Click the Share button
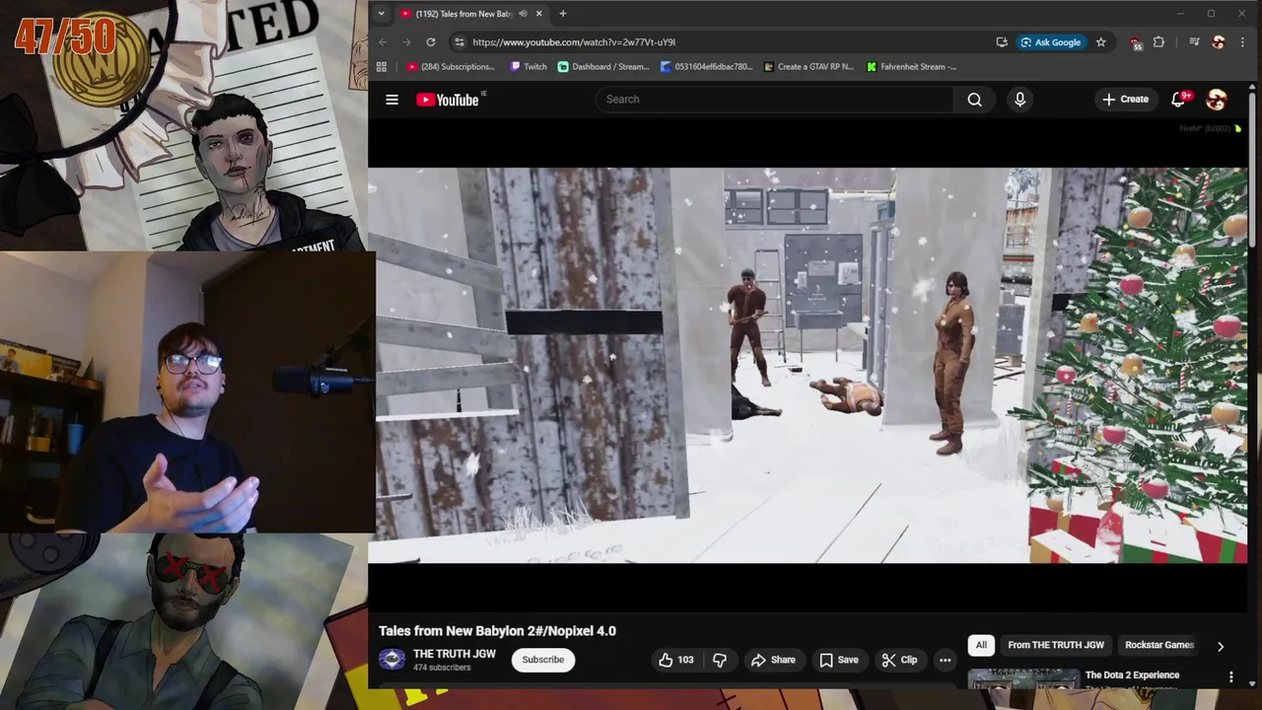 pos(773,660)
